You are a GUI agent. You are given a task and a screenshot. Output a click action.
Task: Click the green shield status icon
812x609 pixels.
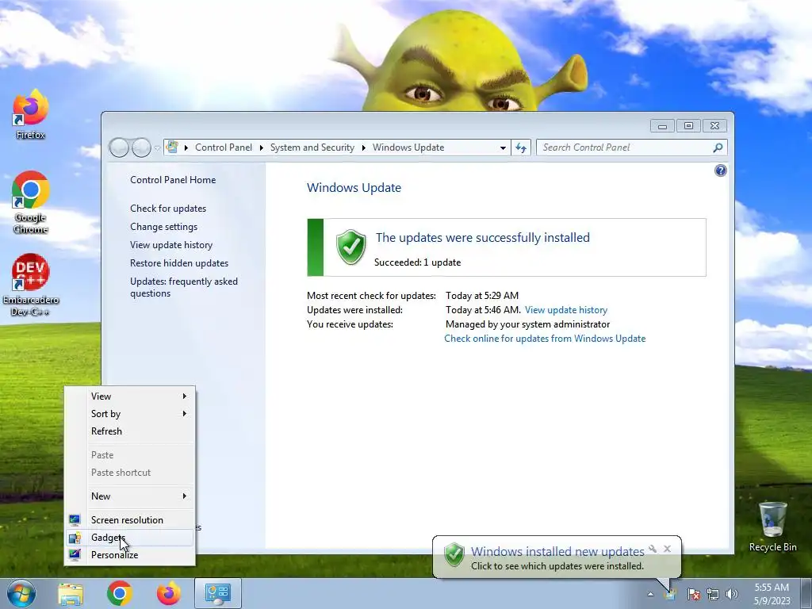(x=351, y=247)
